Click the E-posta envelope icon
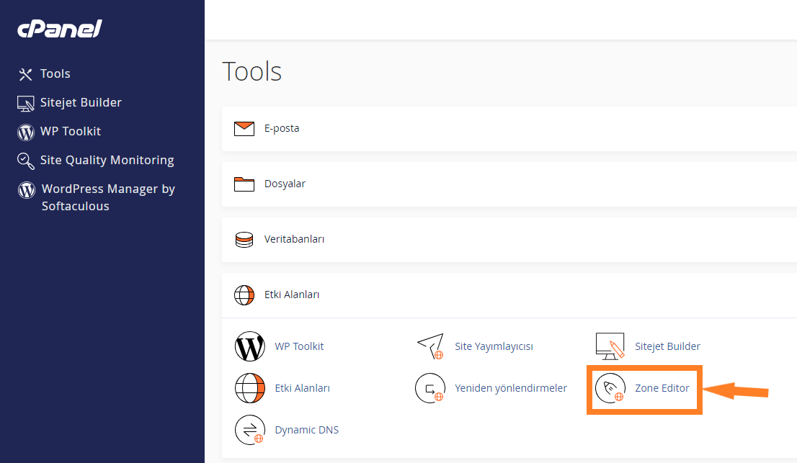The height and width of the screenshot is (463, 797). pyautogui.click(x=244, y=129)
